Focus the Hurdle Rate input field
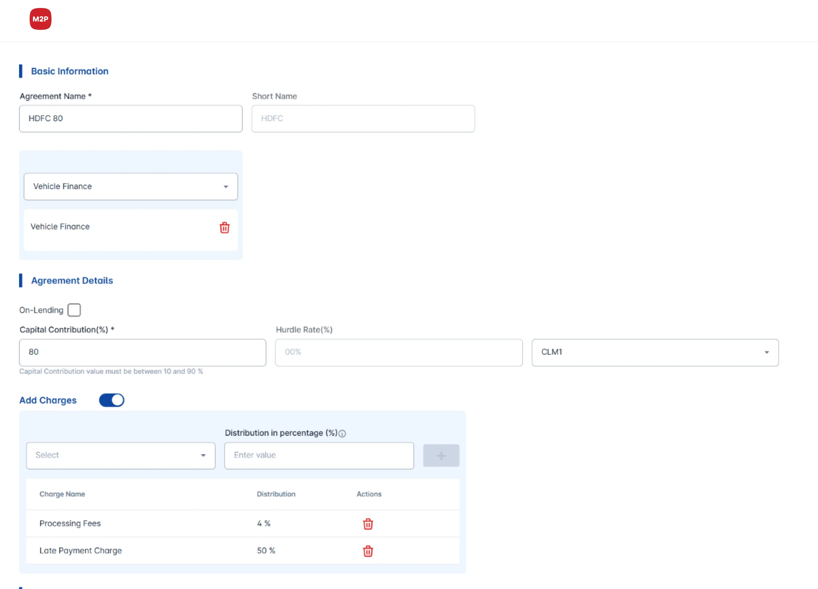This screenshot has height=589, width=818. tap(398, 352)
